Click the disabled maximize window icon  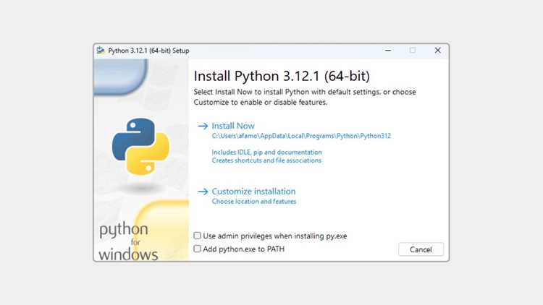[413, 51]
